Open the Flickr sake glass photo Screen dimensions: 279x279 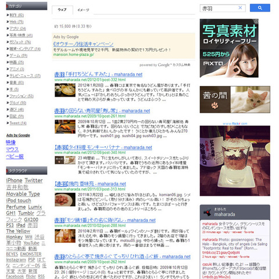[x=235, y=161]
